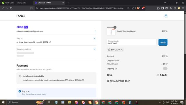This screenshot has width=186, height=105.
Task: Open a new browser tab
Action: point(68,3)
